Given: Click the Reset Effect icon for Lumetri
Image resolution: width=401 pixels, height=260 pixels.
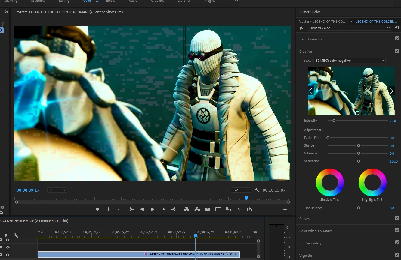Looking at the screenshot, I should point(397,28).
